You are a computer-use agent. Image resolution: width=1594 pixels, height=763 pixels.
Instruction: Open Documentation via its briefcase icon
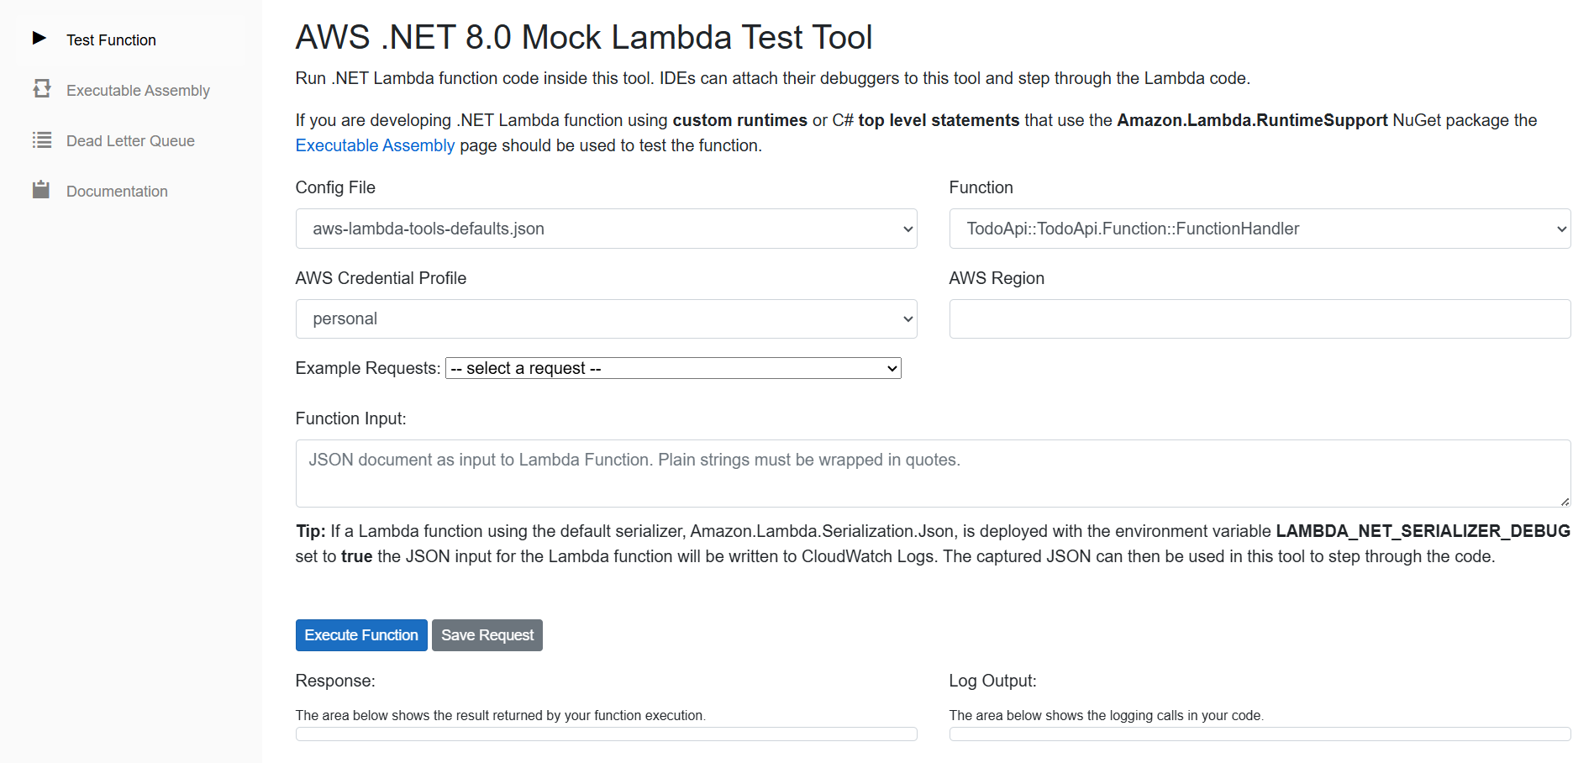[x=41, y=189]
